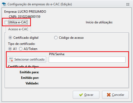Save settings with the Gravar button
This screenshot has width=133, height=103.
coord(86,95)
